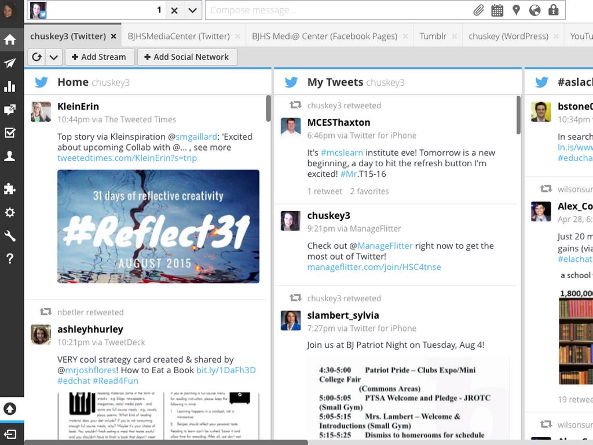593x445 pixels.
Task: Click the Help question mark icon
Action: 10,259
